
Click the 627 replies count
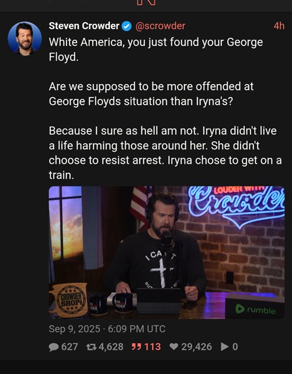[x=69, y=347]
